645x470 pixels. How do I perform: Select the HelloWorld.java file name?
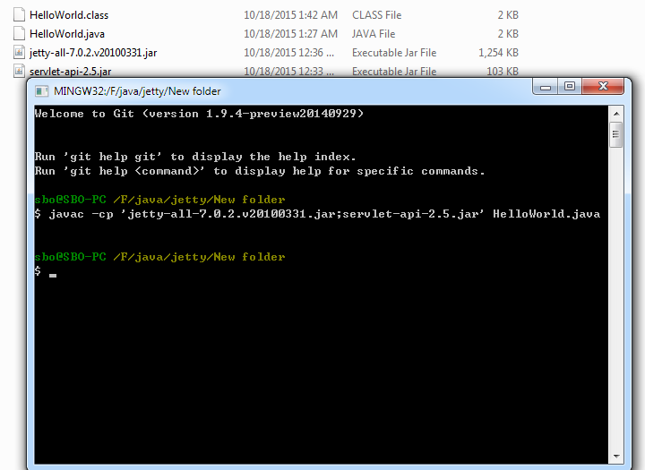point(67,34)
